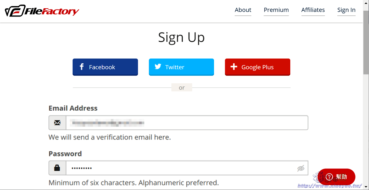Click the padlock icon beside password field

[x=57, y=168]
